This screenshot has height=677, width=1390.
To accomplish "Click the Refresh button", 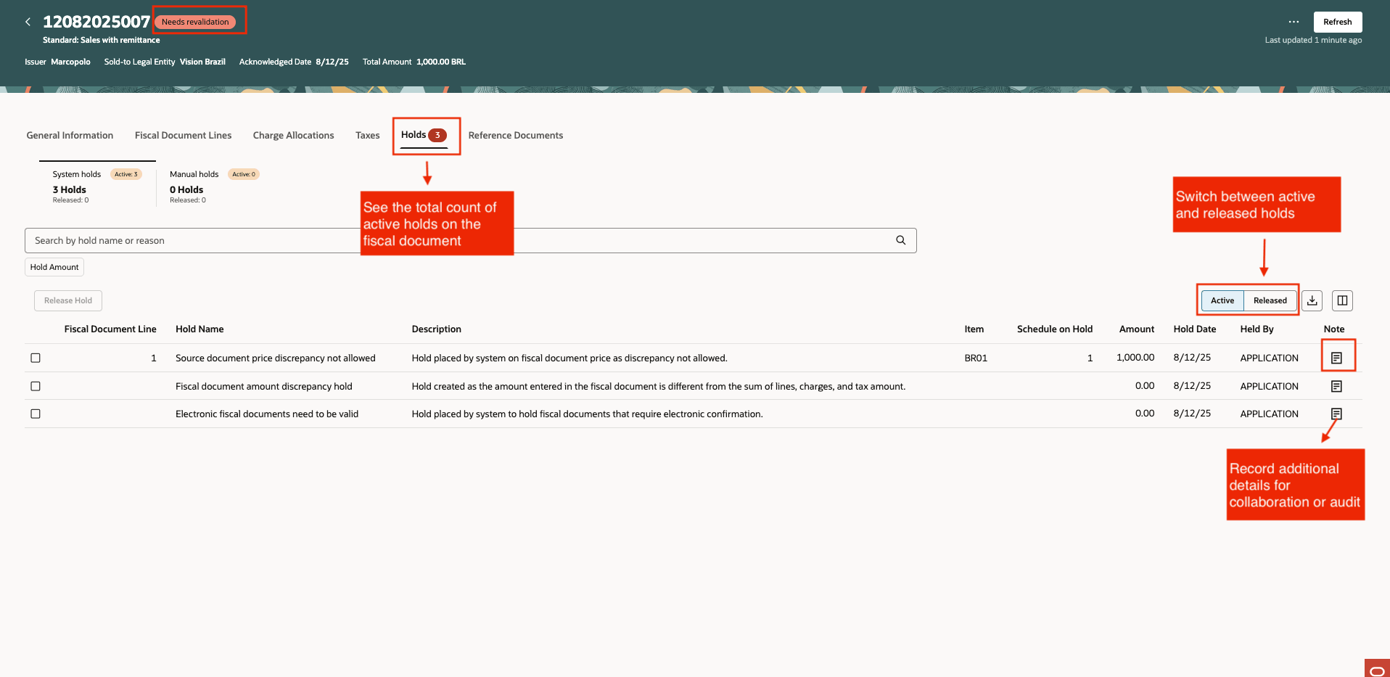I will (x=1337, y=22).
